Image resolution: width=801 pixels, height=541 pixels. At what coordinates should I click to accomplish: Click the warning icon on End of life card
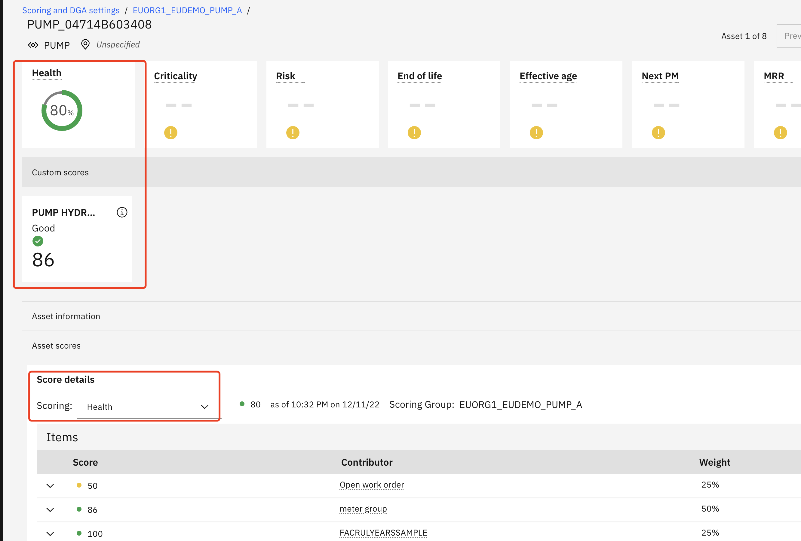414,132
